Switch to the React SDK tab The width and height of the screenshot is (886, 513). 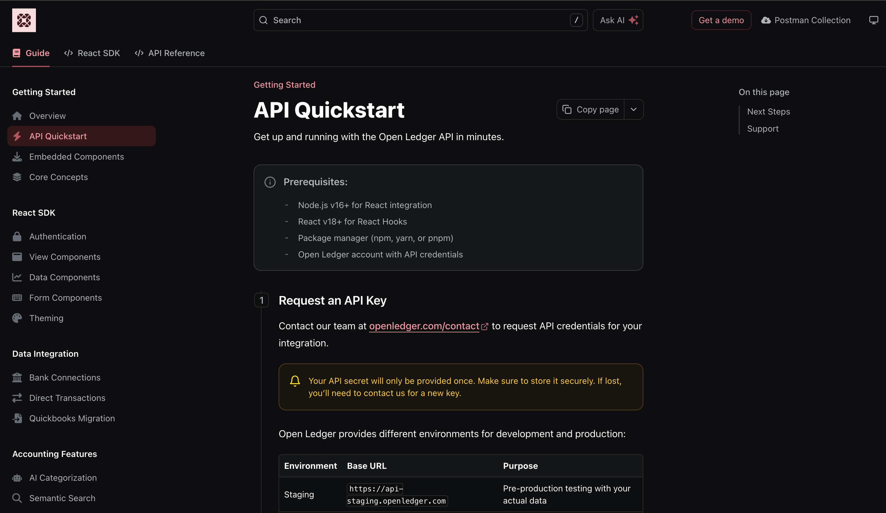[x=92, y=53]
